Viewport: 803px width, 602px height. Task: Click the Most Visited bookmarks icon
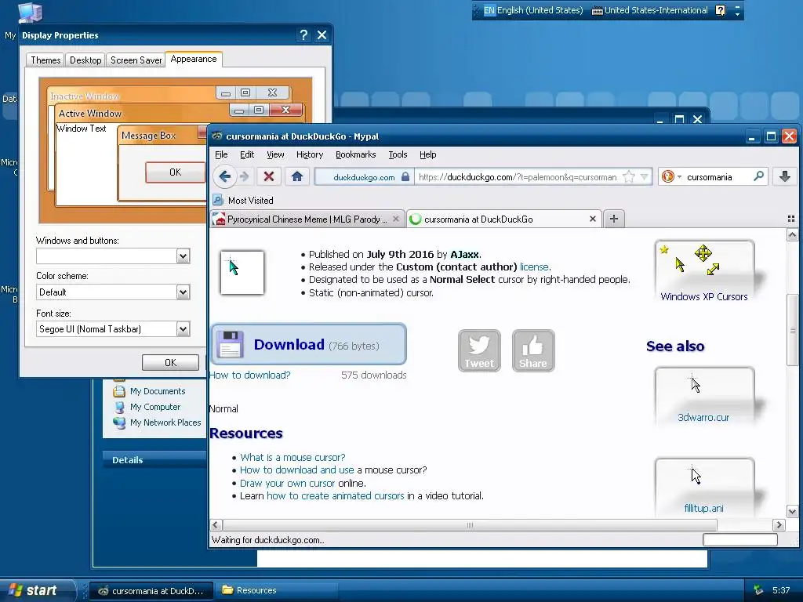coord(218,200)
